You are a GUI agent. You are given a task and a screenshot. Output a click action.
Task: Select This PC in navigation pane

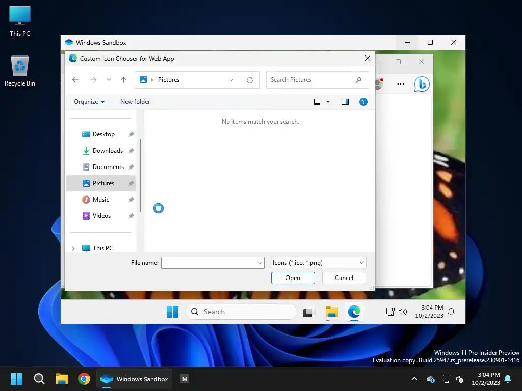(103, 248)
